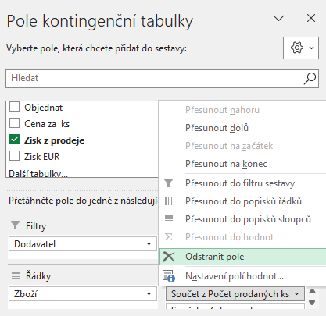Screen dimensions: 326x316
Task: Close the Pole kontingenční tabulky pane
Action: [311, 18]
